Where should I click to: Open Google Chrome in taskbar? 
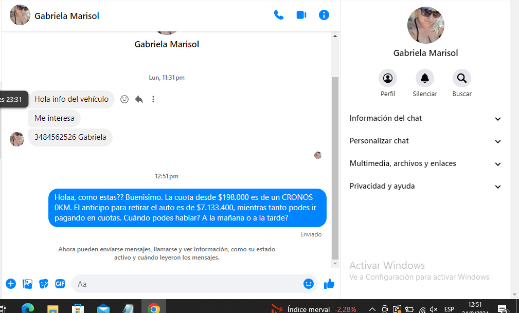(x=154, y=308)
